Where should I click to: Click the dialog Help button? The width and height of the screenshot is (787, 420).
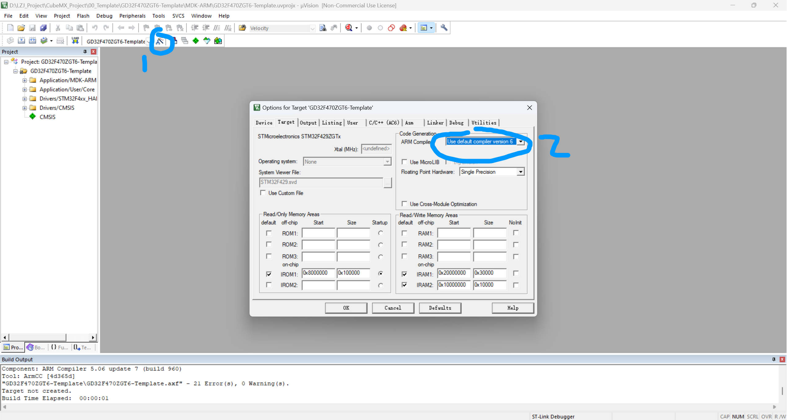[x=513, y=308]
